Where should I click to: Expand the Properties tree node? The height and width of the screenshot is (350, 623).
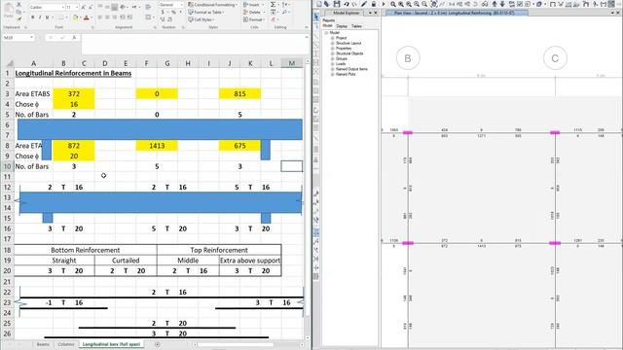pyautogui.click(x=332, y=48)
